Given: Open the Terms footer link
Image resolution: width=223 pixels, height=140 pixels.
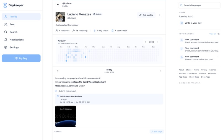Looking at the screenshot, I should (196, 70).
